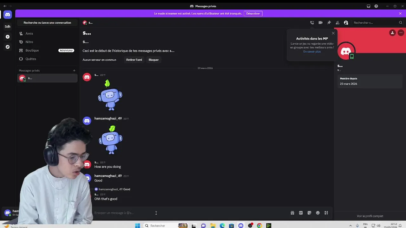The width and height of the screenshot is (406, 228).
Task: Click the 23 mars 2026 membership date
Action: pos(348,84)
